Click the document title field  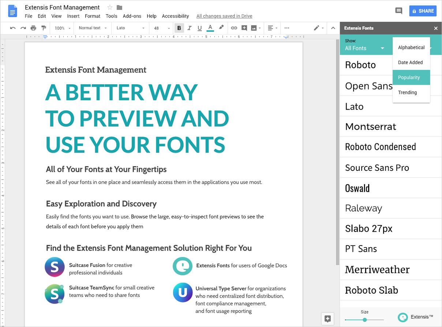coord(62,7)
